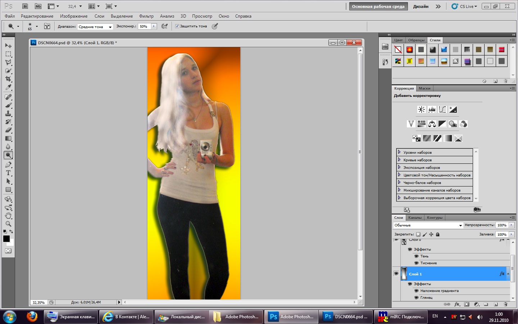Delete layer using the trash icon
Viewport: 518px width, 324px height.
tap(505, 304)
